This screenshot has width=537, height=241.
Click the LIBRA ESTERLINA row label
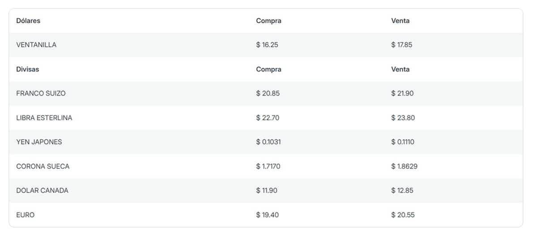tap(44, 118)
